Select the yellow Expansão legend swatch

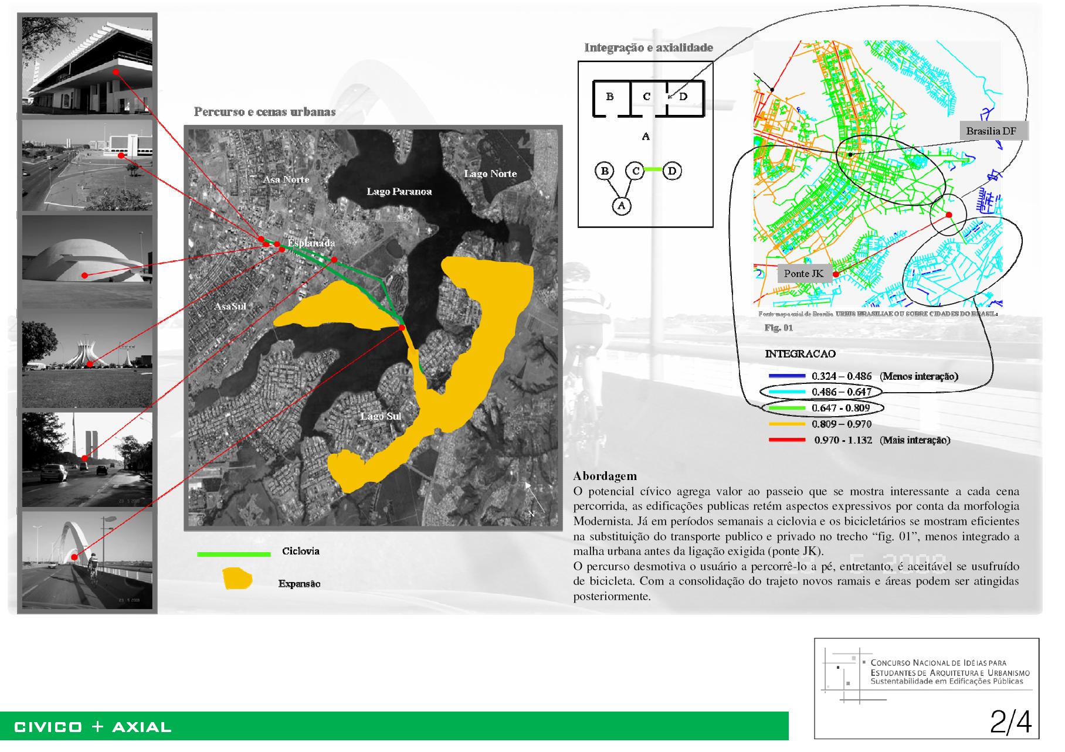(237, 579)
